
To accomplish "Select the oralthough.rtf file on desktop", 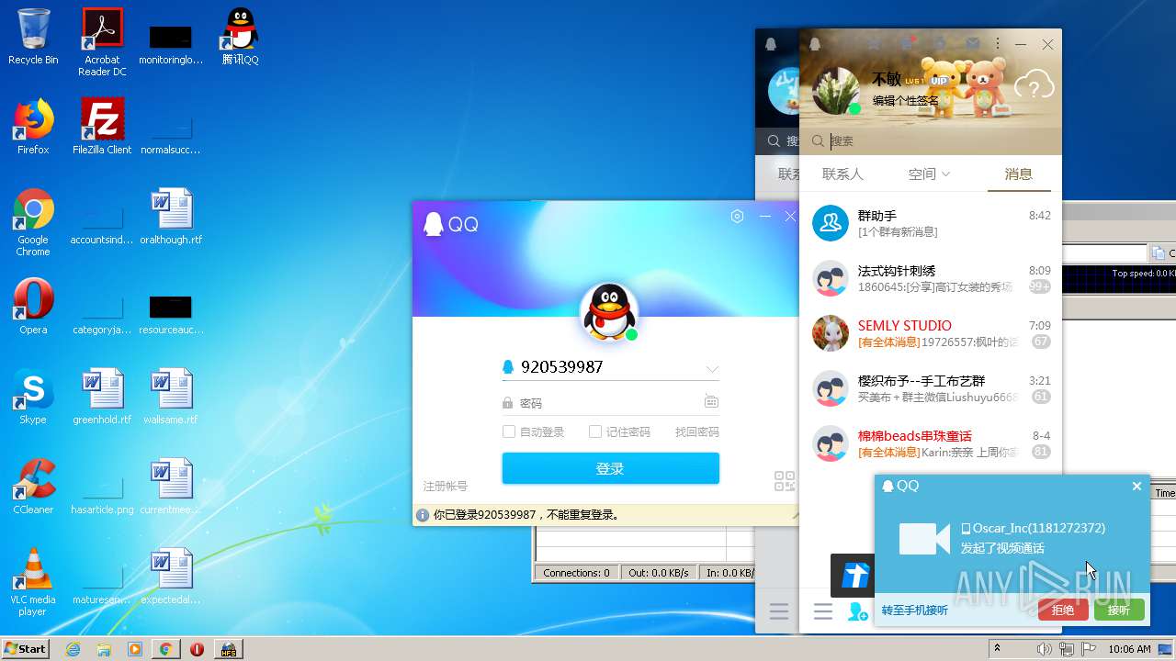I will pos(171,217).
